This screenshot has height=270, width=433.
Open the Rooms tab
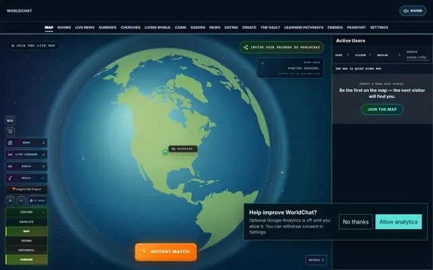(64, 28)
